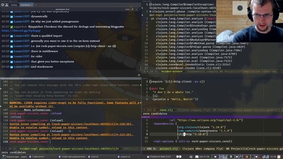The image size is (283, 159).
Task: Click the clipboard icon at taskbar end
Action: coord(279,157)
